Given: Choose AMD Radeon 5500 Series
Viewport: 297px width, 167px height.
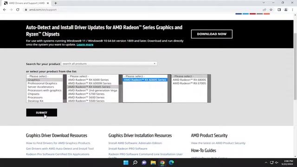Looking at the screenshot, I should [x=93, y=101].
